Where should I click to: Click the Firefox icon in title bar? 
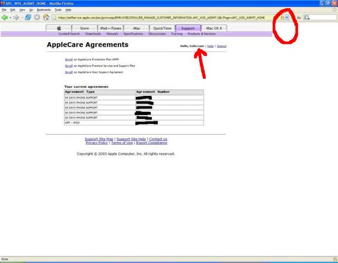[x=3, y=3]
